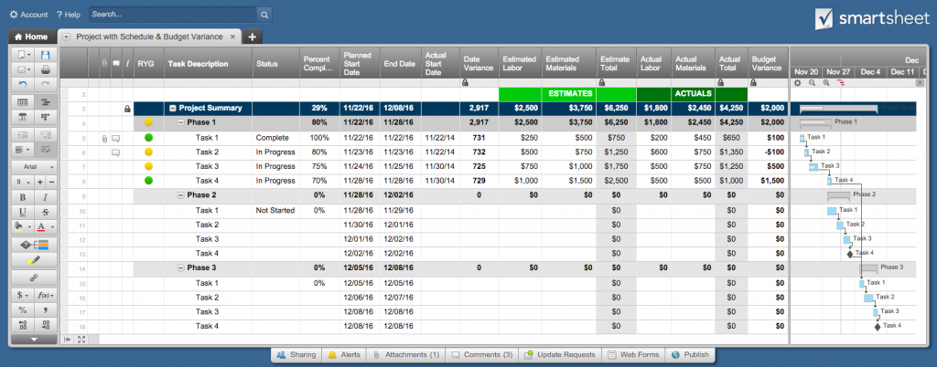Screen dimensions: 937x367
Task: Click the Insert link icon
Action: pyautogui.click(x=34, y=277)
